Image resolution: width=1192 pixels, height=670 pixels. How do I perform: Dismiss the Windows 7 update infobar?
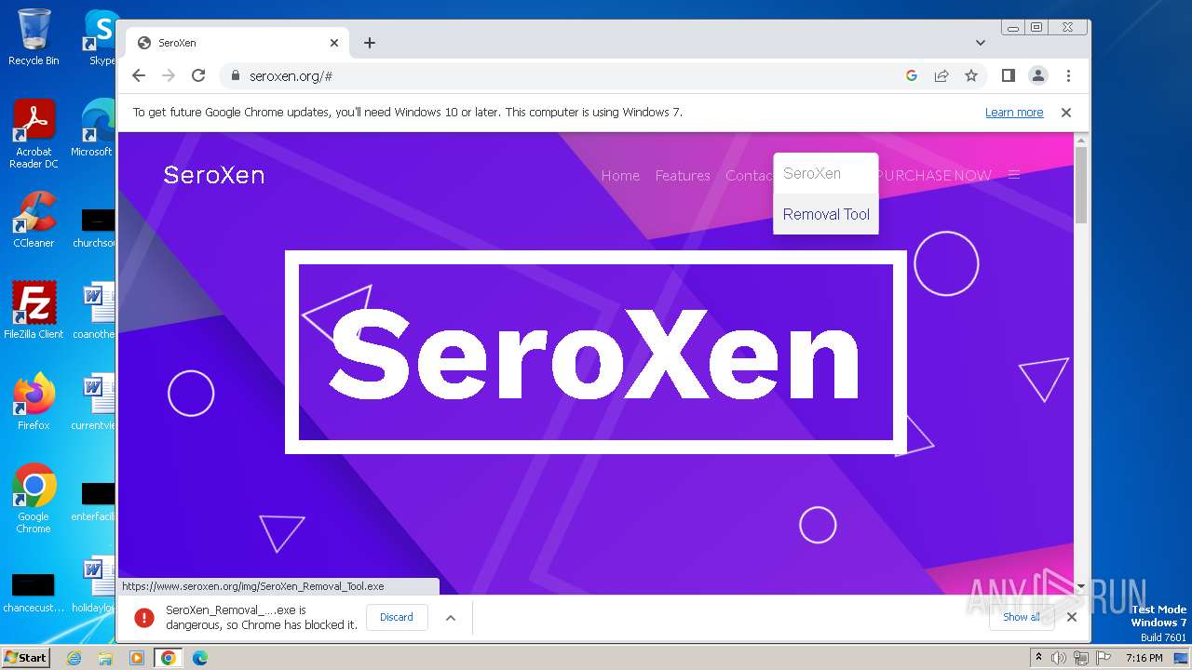[1066, 113]
